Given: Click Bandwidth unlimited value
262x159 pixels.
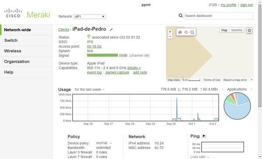Looking at the screenshot, I should tap(103, 148).
